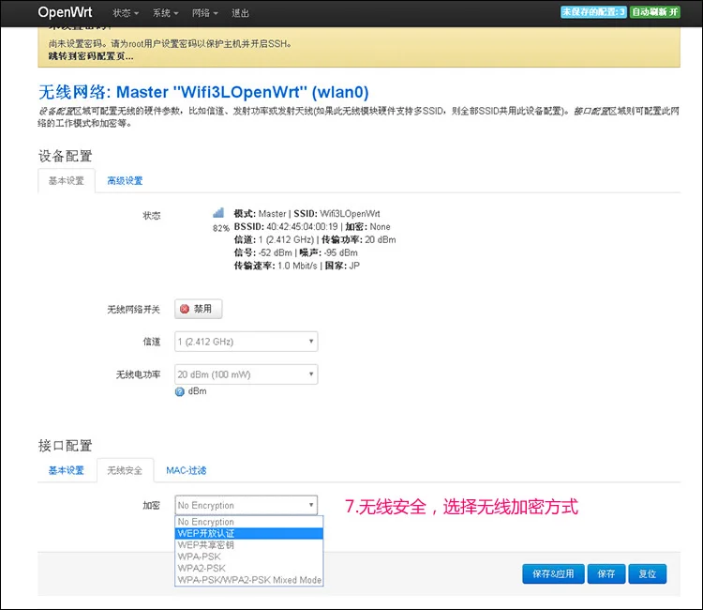Click the OpenWrt logo in navbar
Viewport: 703px width, 610px height.
point(65,12)
